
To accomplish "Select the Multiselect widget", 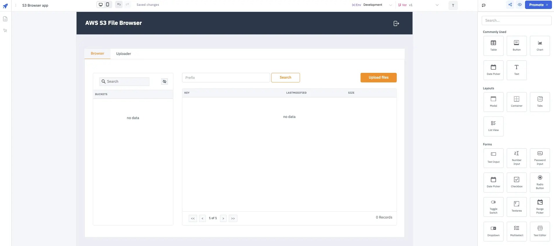I will (517, 232).
